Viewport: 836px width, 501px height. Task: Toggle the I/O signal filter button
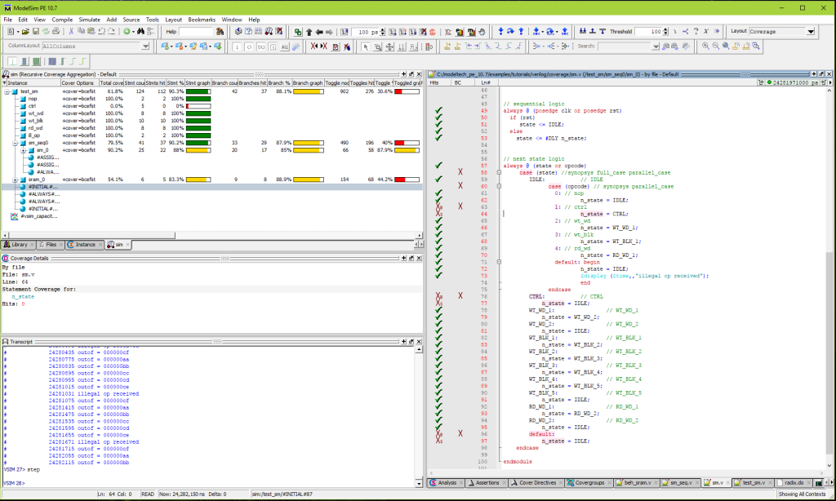tap(261, 47)
